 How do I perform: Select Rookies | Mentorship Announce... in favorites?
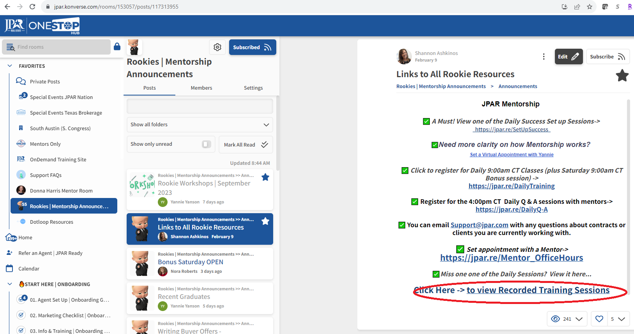tap(64, 206)
